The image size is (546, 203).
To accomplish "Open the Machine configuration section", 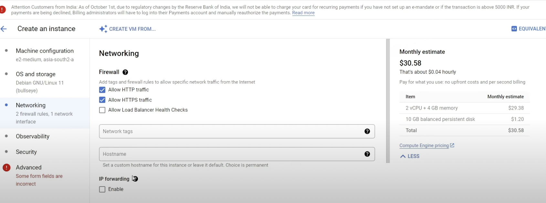I will (45, 51).
